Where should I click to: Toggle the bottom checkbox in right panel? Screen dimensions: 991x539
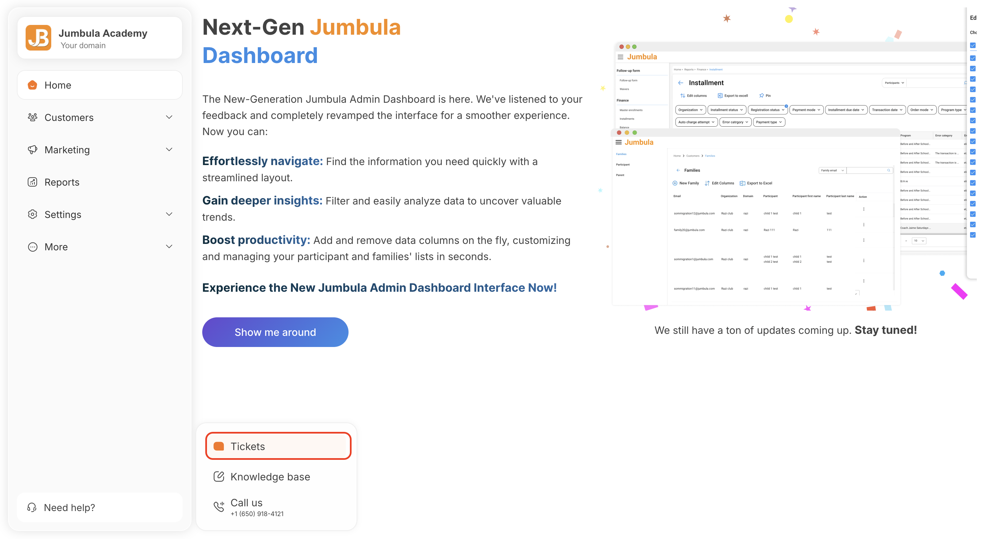click(973, 235)
